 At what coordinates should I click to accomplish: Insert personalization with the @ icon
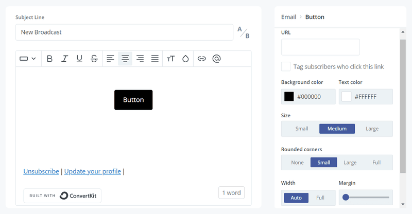[217, 59]
